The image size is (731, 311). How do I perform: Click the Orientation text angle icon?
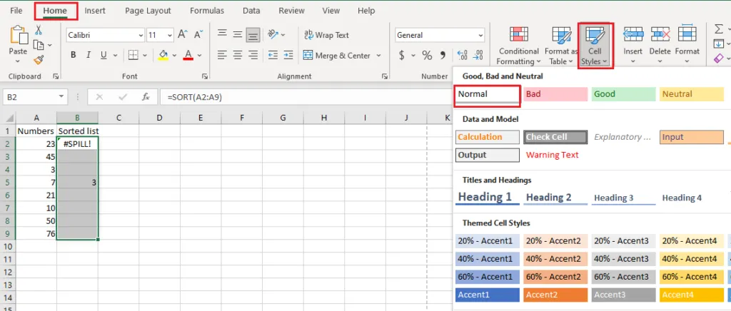(273, 34)
